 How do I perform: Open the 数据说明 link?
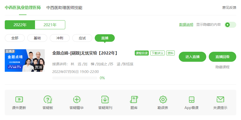(x=186, y=24)
